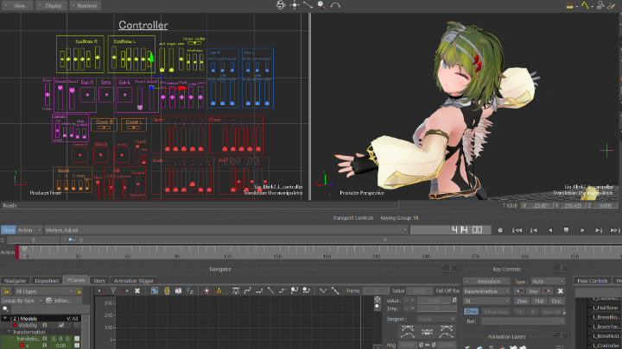
Task: Click the red circle key icon in FCurves
Action: coord(206,291)
